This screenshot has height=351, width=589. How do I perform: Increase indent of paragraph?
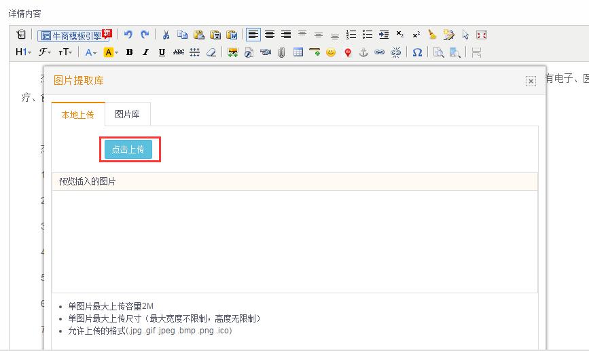384,35
